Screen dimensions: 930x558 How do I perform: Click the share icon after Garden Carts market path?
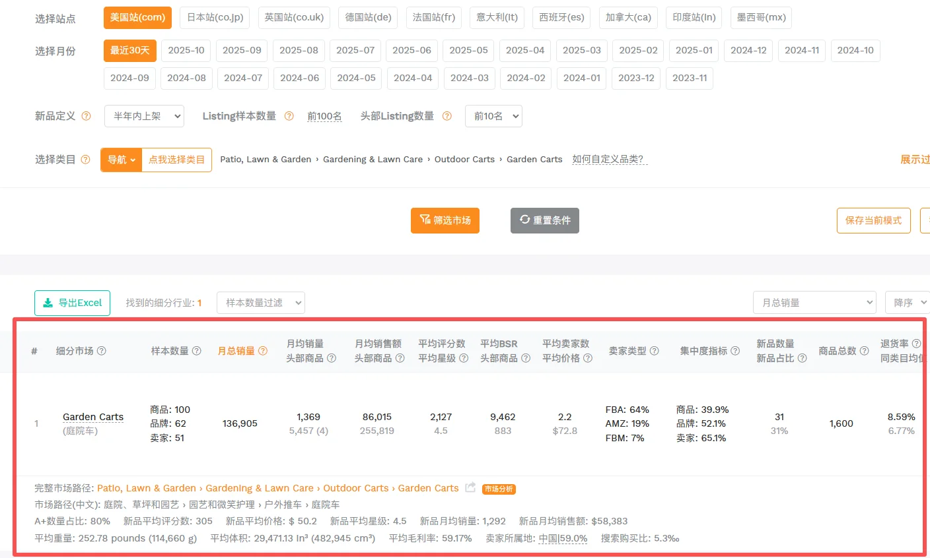471,488
